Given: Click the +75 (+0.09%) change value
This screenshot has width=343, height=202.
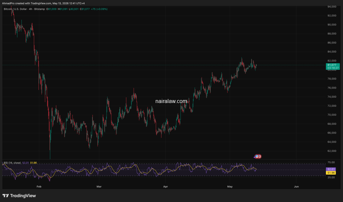Looking at the screenshot, I should tap(99, 9).
